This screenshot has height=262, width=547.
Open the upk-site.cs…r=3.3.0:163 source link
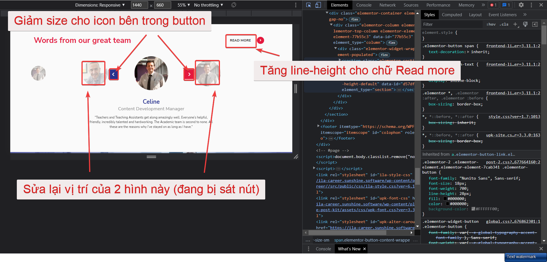click(513, 135)
